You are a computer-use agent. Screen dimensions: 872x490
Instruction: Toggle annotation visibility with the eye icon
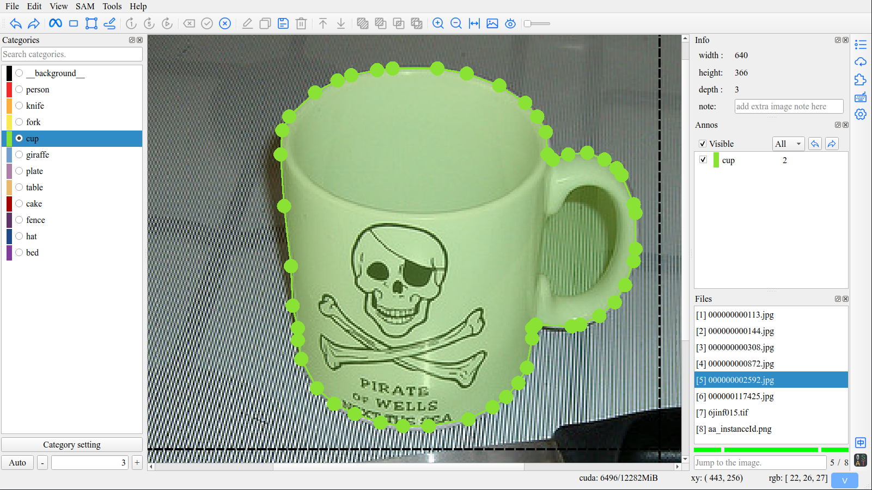point(510,23)
